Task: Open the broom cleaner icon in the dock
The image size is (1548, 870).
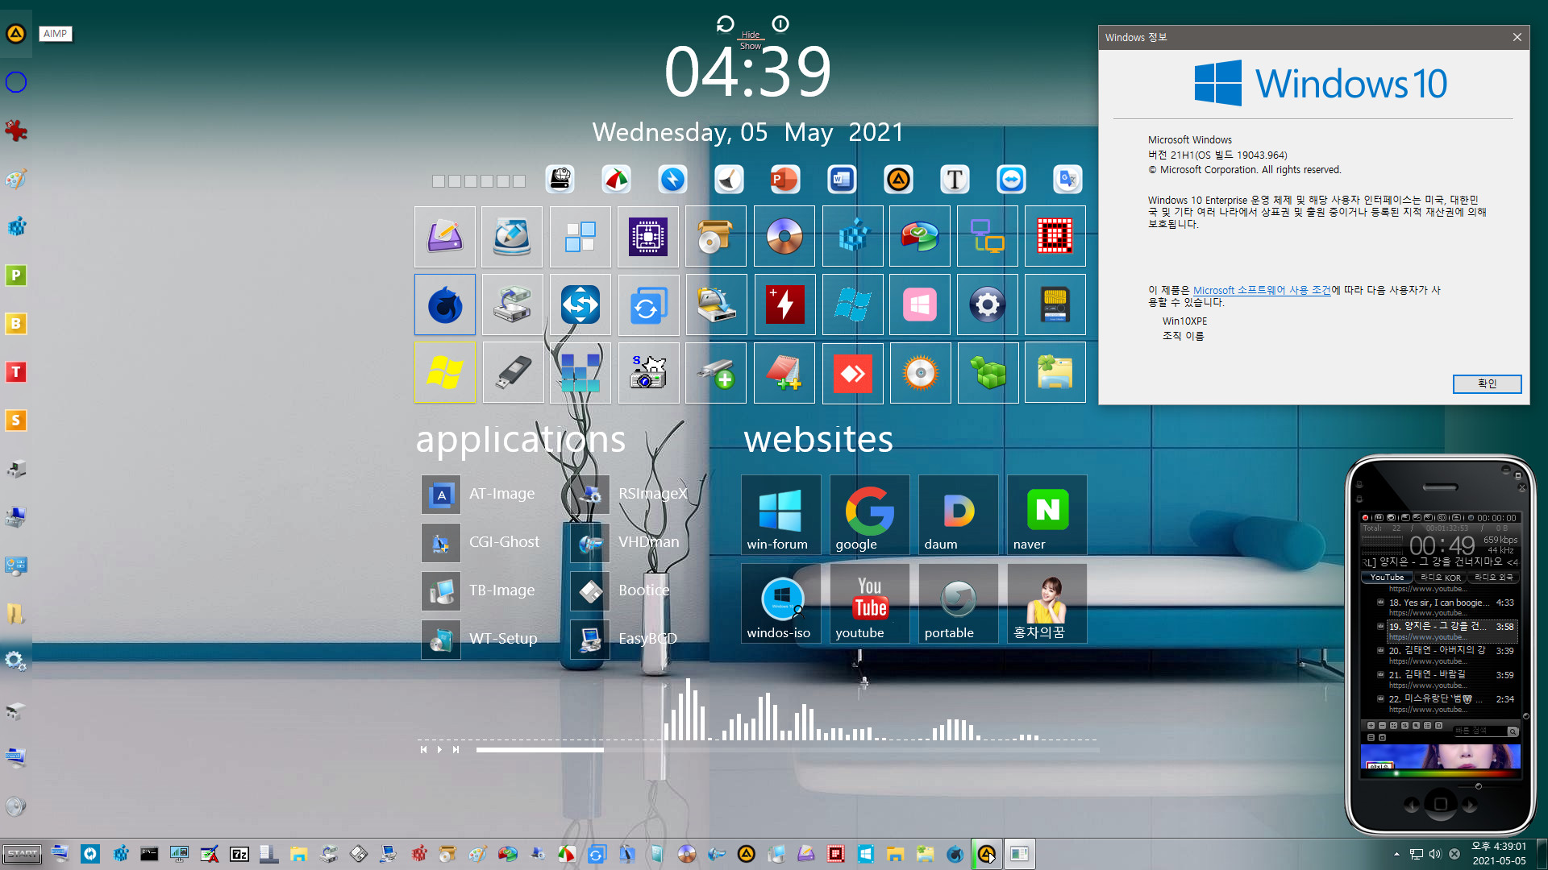Action: tap(729, 179)
